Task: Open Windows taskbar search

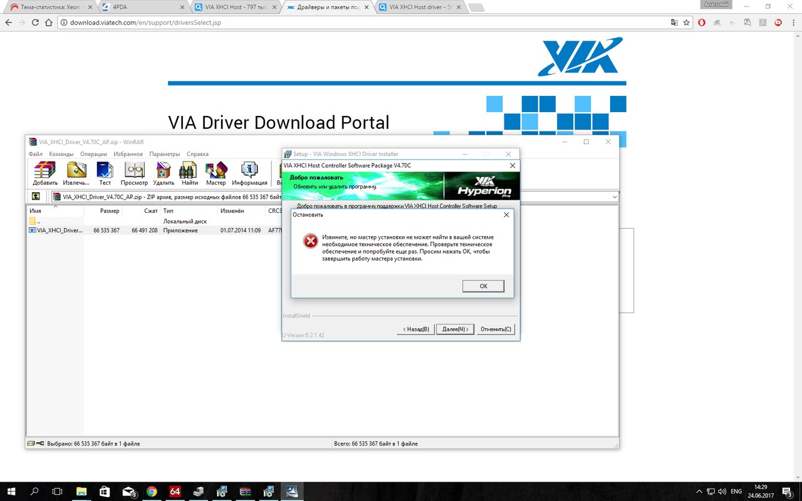Action: pyautogui.click(x=34, y=492)
